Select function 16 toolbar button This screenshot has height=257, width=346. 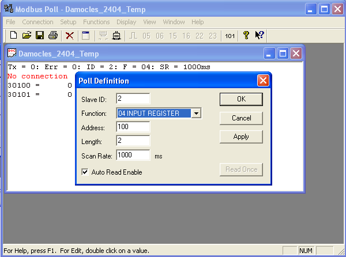(186, 36)
